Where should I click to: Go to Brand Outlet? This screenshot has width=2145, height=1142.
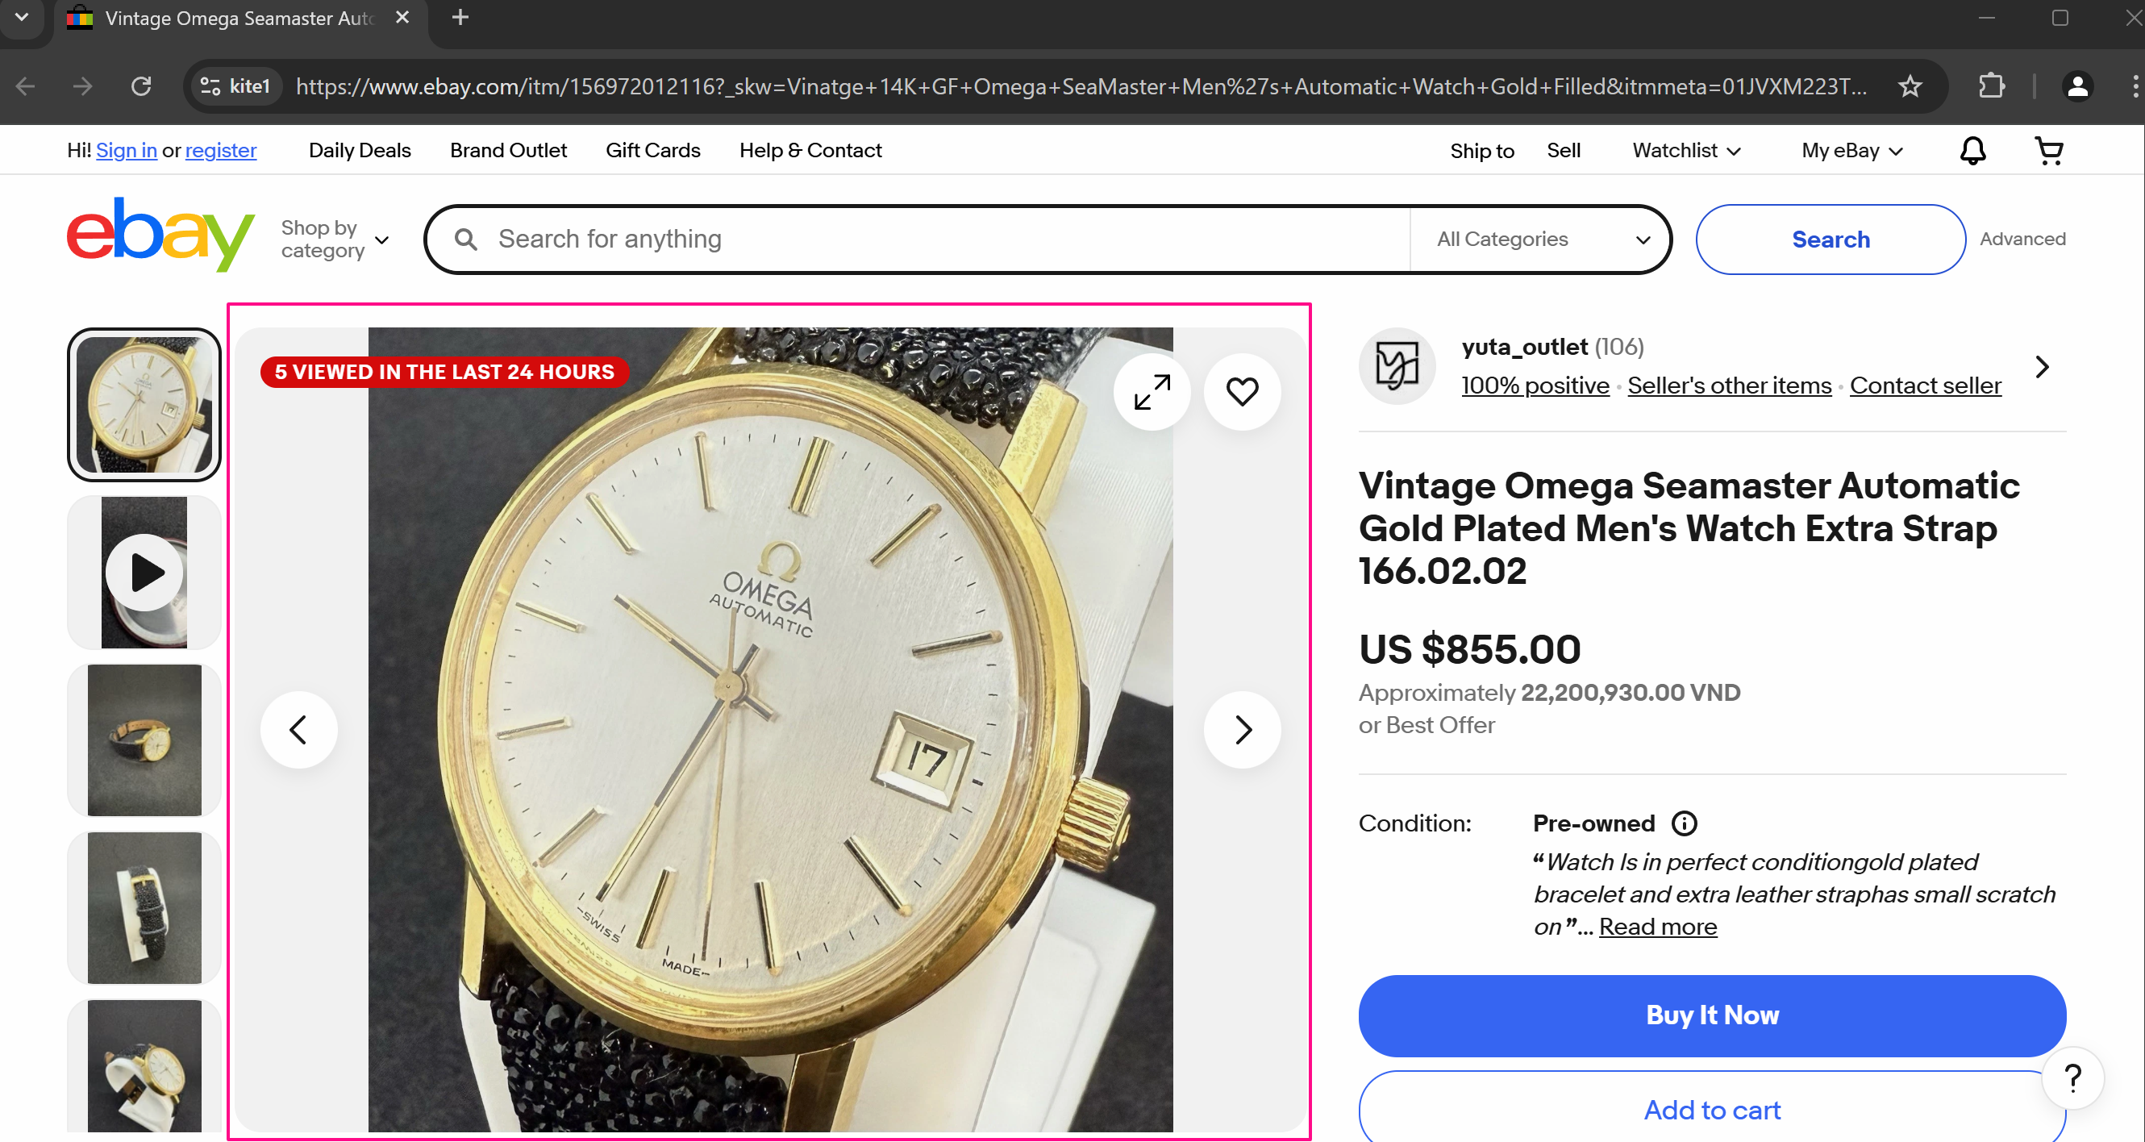[508, 151]
